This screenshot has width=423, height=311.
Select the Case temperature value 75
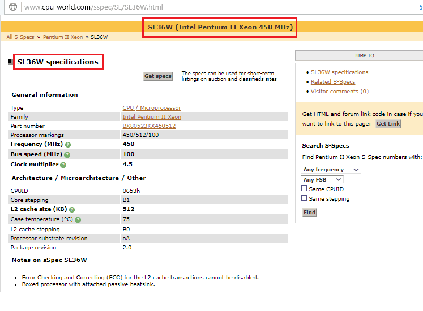pyautogui.click(x=126, y=219)
